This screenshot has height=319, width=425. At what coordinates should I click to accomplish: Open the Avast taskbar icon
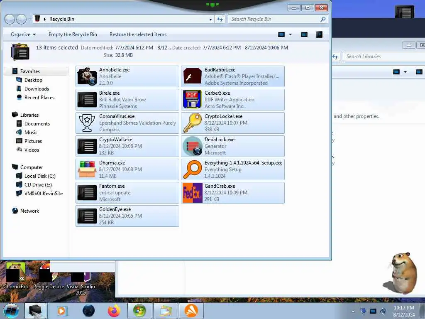[191, 311]
